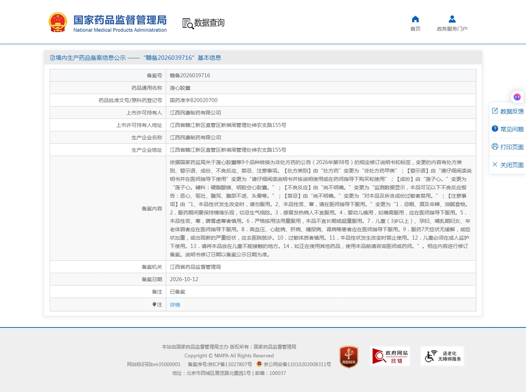
Task: Click the 数据反馈 edit icon
Action: click(495, 111)
